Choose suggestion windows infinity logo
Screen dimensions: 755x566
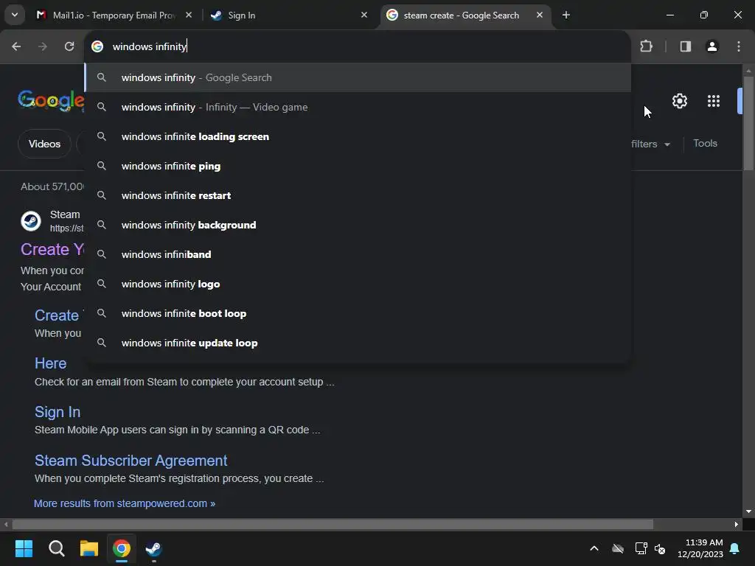click(x=358, y=284)
